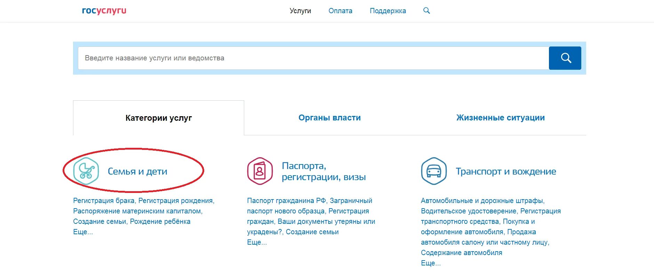654x271 pixels.
Task: Open the Семья и дети category
Action: (137, 171)
